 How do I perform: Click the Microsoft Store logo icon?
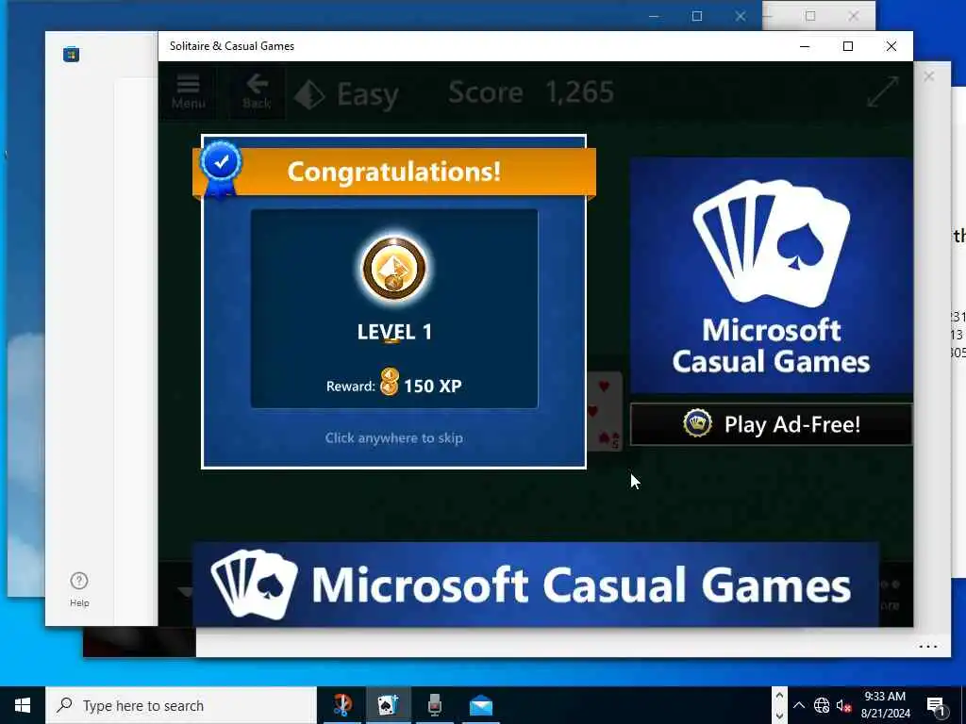pyautogui.click(x=71, y=54)
